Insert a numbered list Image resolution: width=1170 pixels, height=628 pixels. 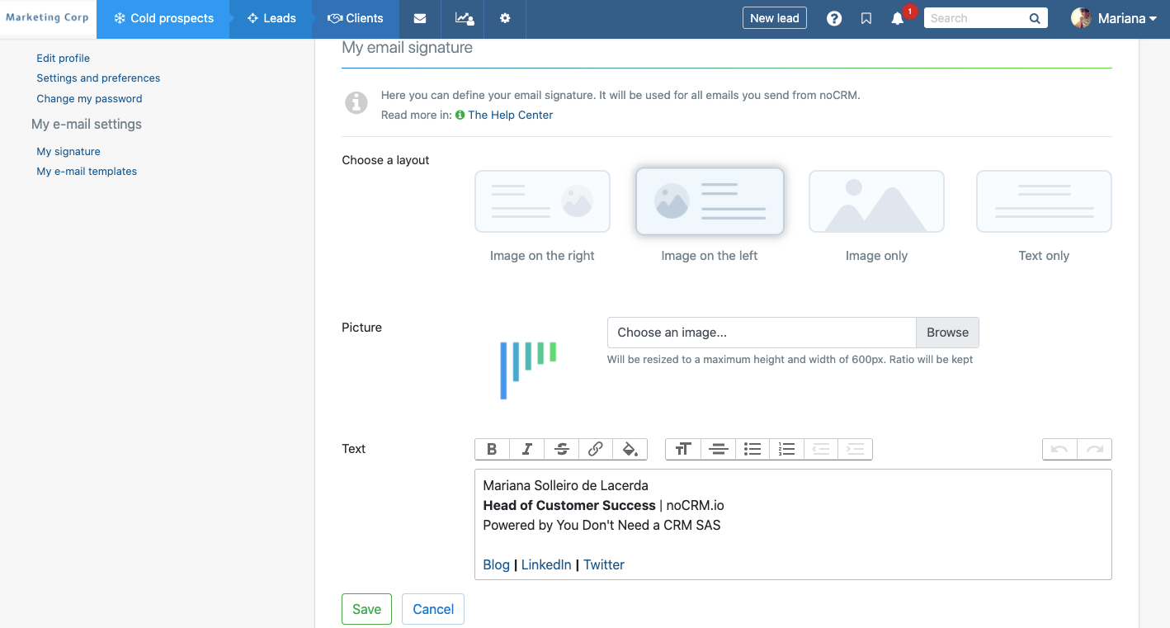coord(786,449)
